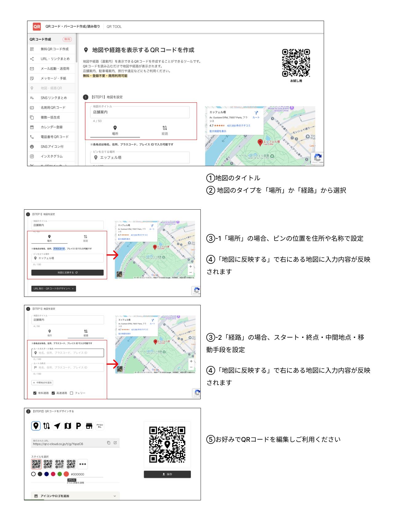
Task: Open 427,550 件のクチコミ link on topmost map
Action: [239, 126]
